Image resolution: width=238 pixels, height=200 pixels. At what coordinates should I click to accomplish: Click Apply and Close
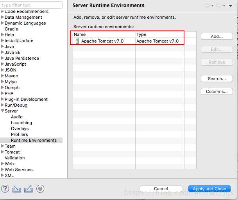coord(209,189)
